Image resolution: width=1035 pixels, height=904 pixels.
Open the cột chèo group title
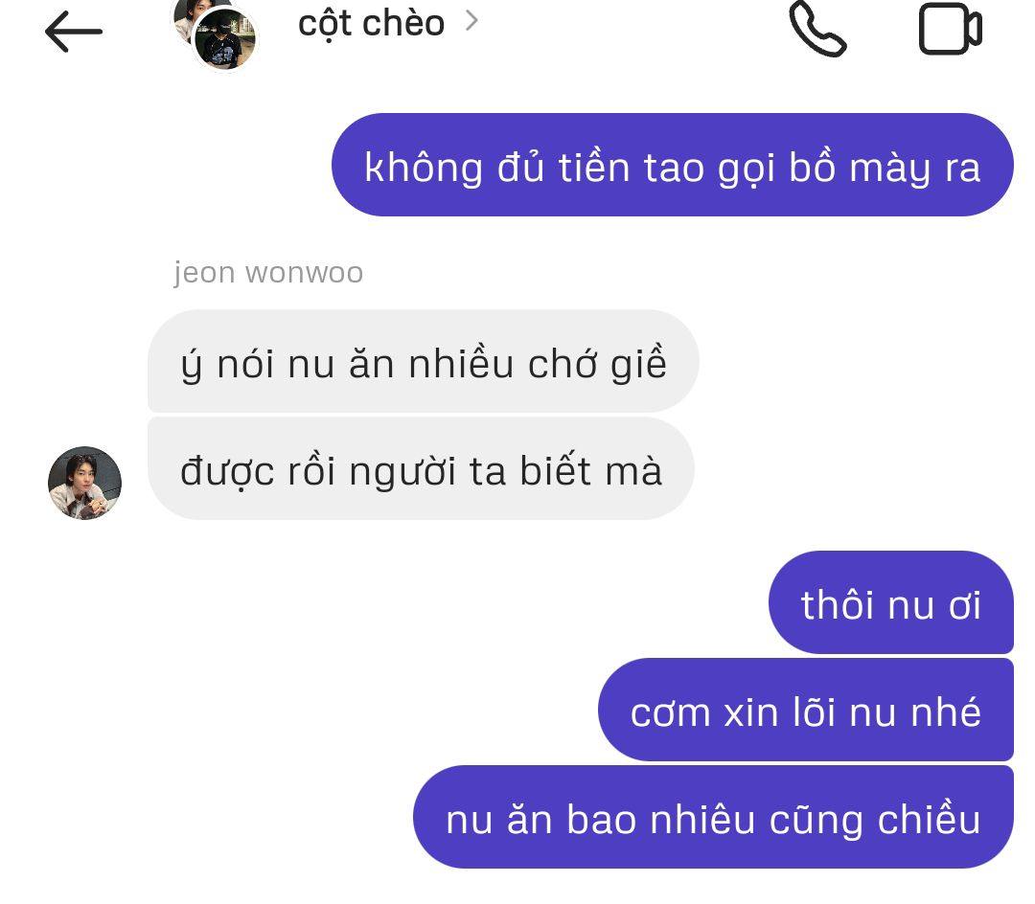pos(371,24)
